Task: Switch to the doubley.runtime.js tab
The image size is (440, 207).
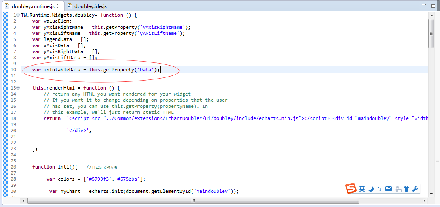Action: click(x=32, y=6)
